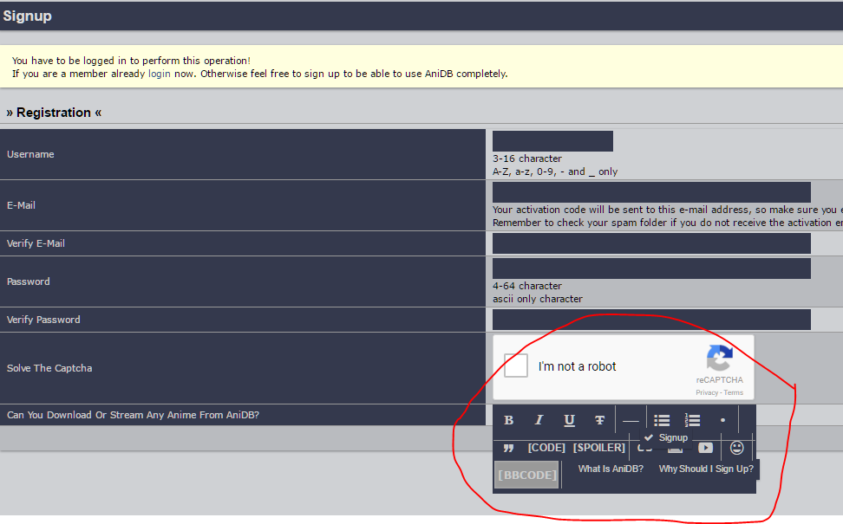The image size is (843, 524).
Task: Apply strikethrough formatting
Action: 599,420
